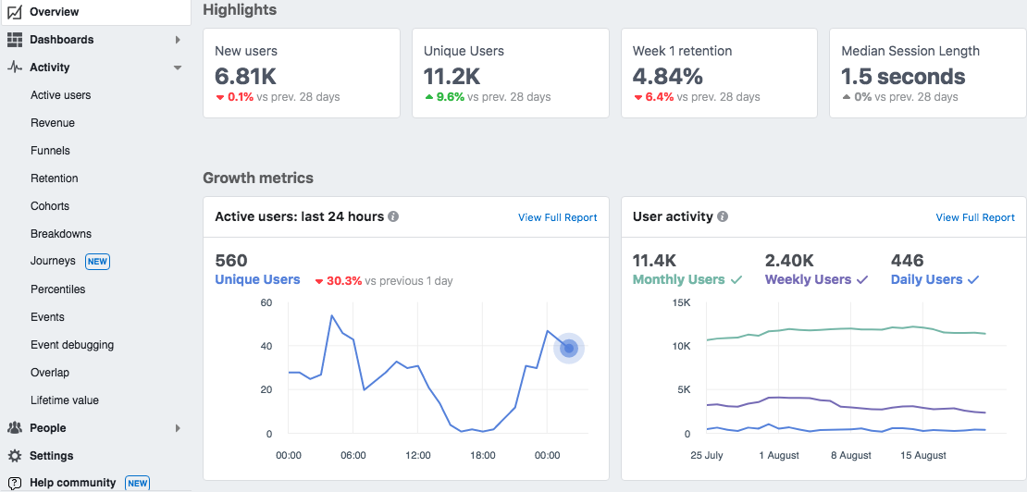The width and height of the screenshot is (1027, 492).
Task: Click the Dashboards grid icon
Action: click(x=15, y=39)
